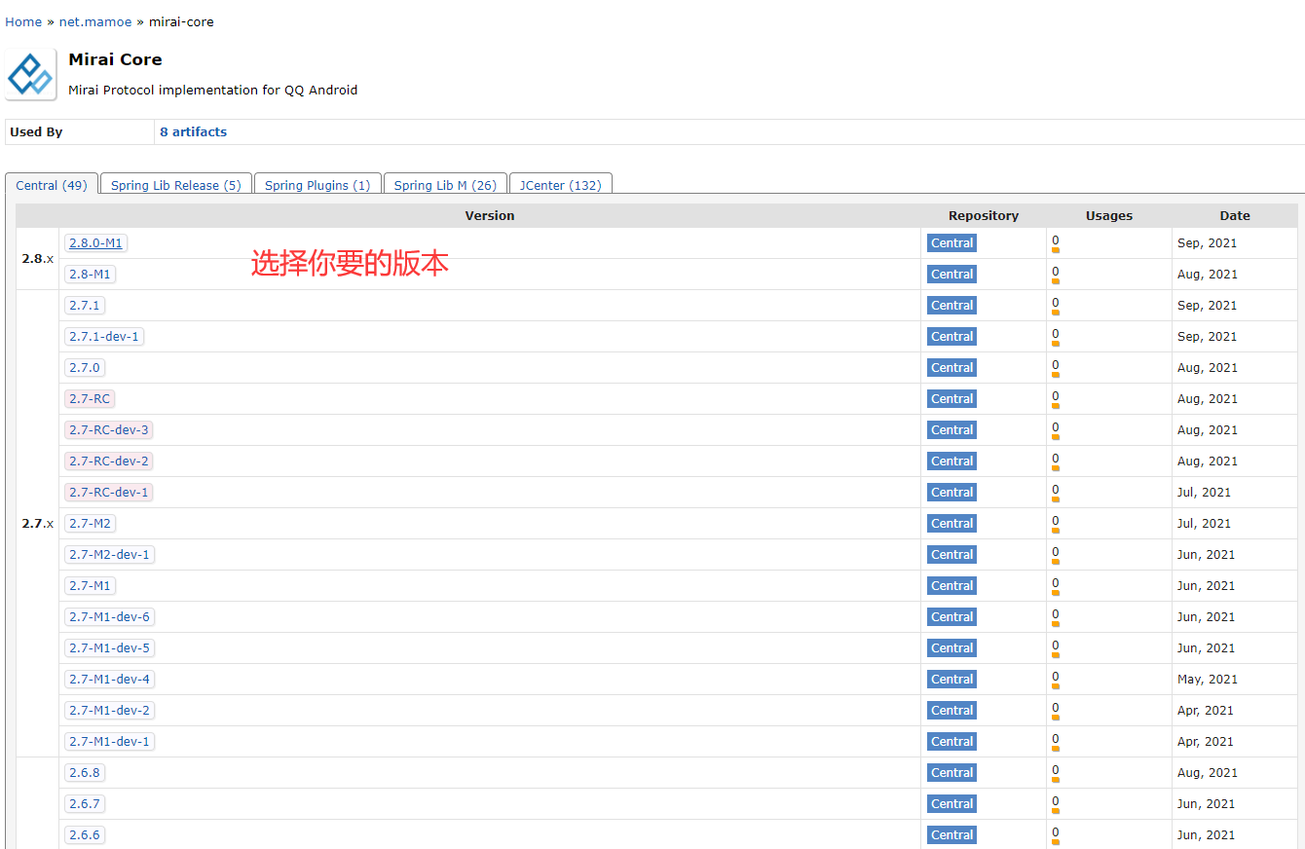Viewport: 1305px width, 849px height.
Task: Select the Spring Lib M (26) tab
Action: click(445, 185)
